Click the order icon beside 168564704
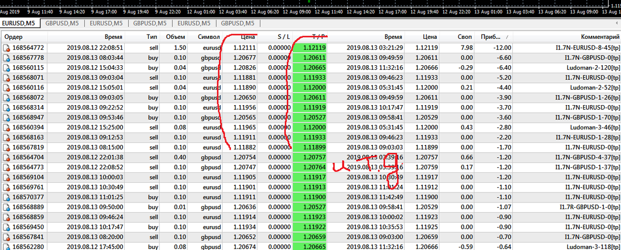621x250 pixels. (6, 157)
